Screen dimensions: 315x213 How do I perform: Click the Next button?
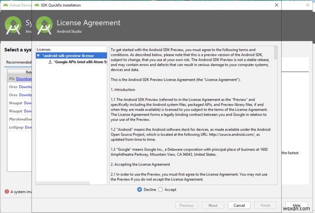tap(213, 206)
